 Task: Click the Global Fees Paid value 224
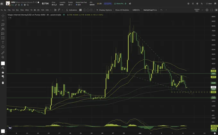pyautogui.click(x=78, y=5)
